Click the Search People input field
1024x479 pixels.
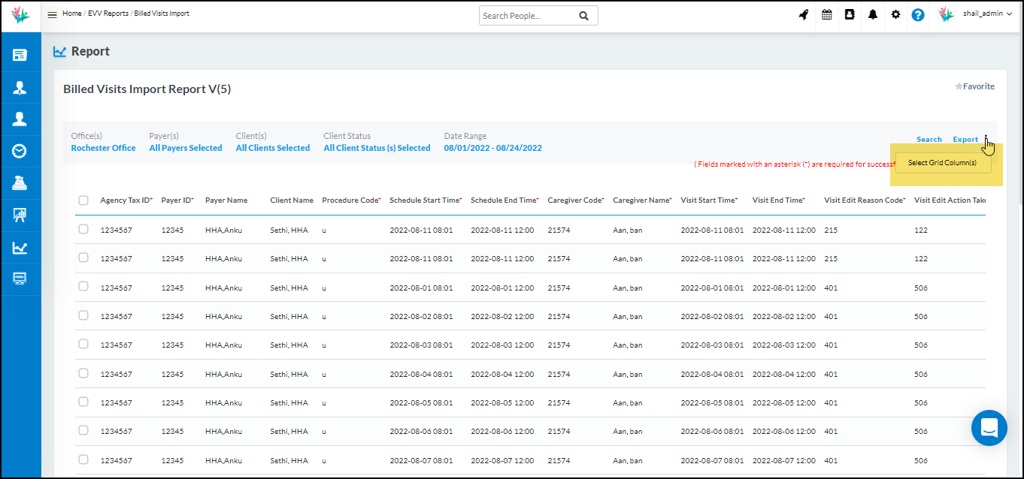pyautogui.click(x=528, y=16)
